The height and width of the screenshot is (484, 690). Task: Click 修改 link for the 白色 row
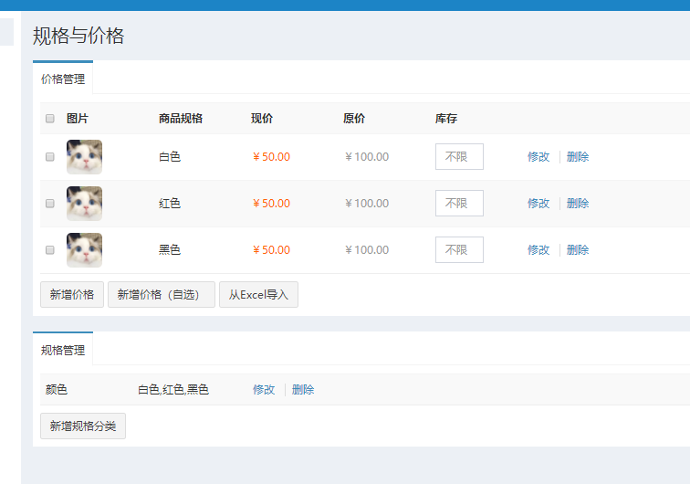pos(538,157)
